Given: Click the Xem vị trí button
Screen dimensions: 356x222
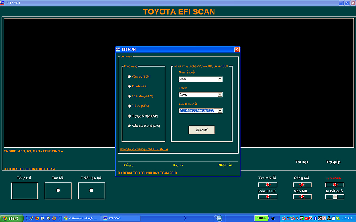Looking at the screenshot, I should coord(202,130).
